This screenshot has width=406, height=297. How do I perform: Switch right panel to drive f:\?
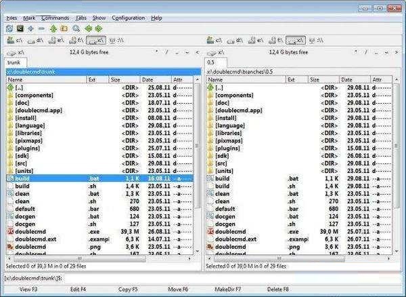[x=276, y=41]
